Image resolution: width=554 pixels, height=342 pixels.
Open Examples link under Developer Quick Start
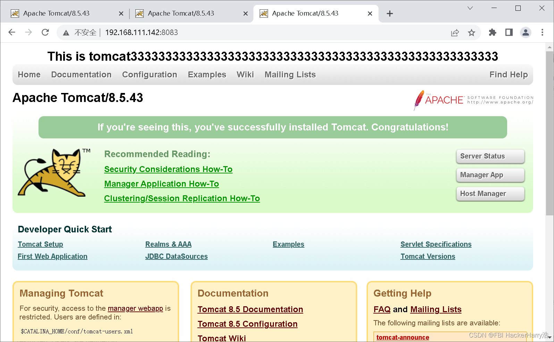click(288, 244)
